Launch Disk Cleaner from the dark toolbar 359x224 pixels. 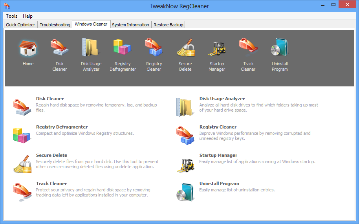coord(59,47)
